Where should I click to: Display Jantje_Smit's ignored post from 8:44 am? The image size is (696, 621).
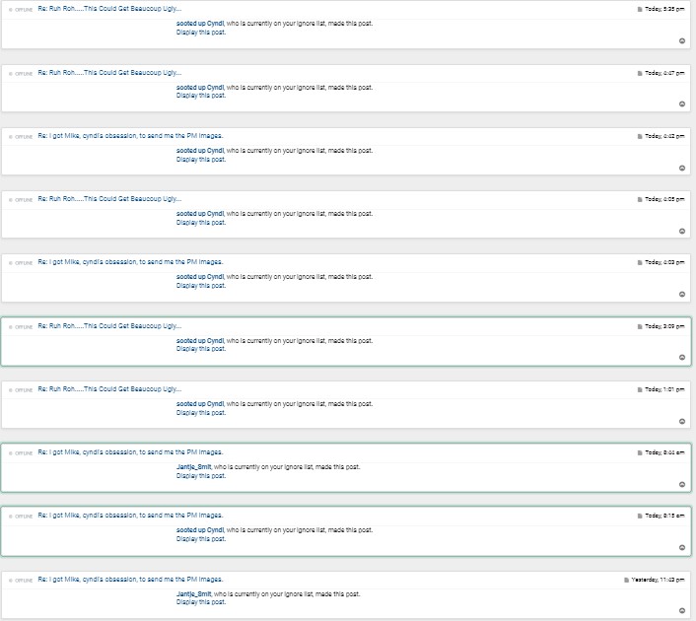tap(201, 476)
